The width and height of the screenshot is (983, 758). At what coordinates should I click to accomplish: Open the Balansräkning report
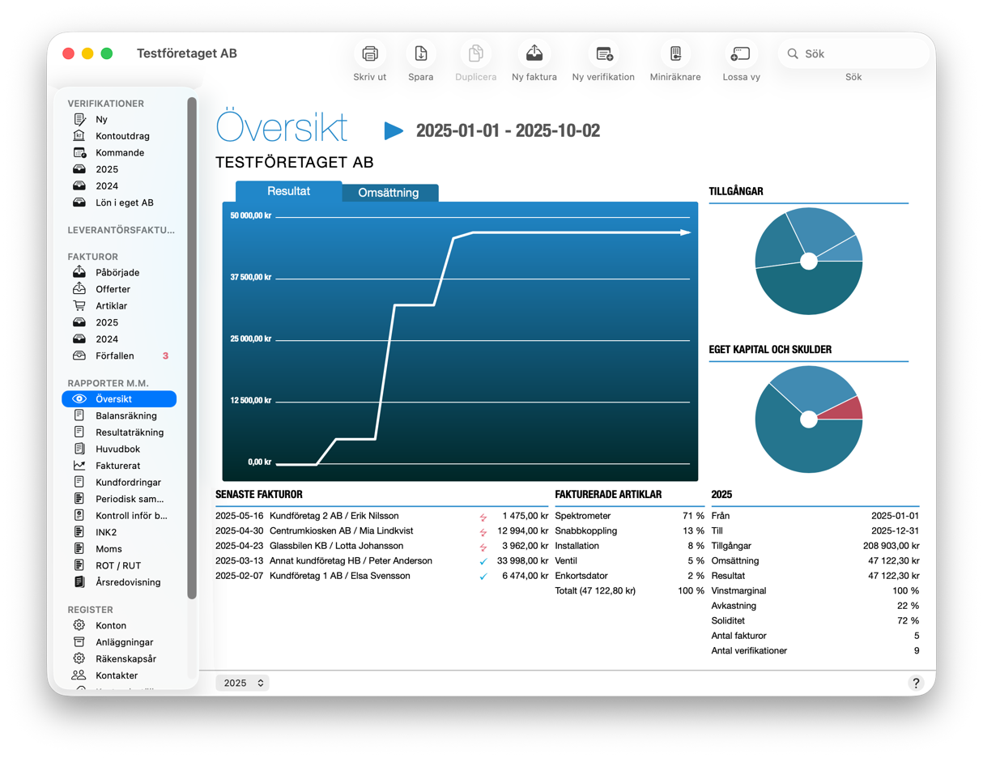(x=126, y=415)
